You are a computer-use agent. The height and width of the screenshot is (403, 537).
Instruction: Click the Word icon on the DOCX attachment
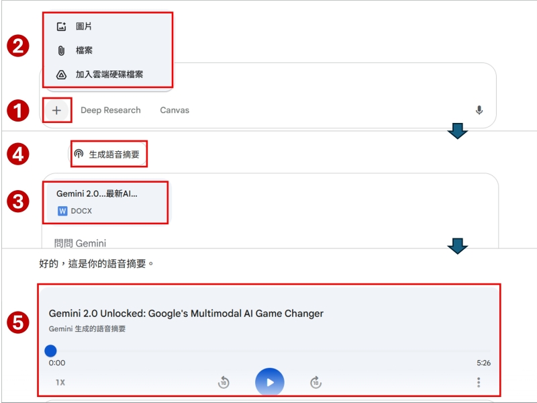(x=62, y=211)
